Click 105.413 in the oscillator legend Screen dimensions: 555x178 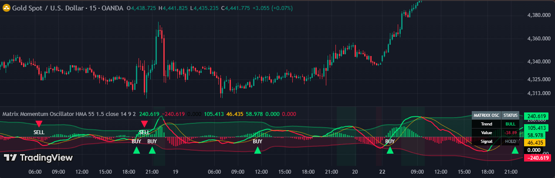[214, 114]
